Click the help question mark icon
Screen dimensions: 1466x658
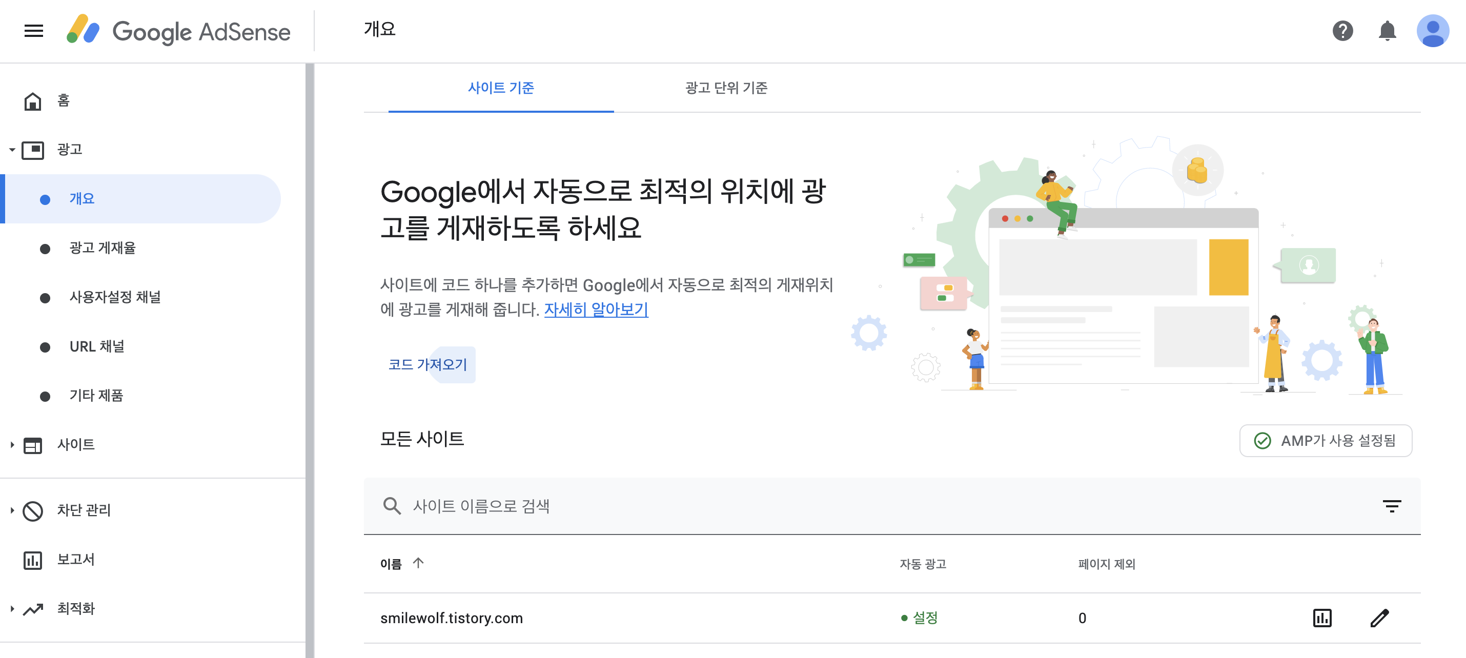pos(1342,31)
